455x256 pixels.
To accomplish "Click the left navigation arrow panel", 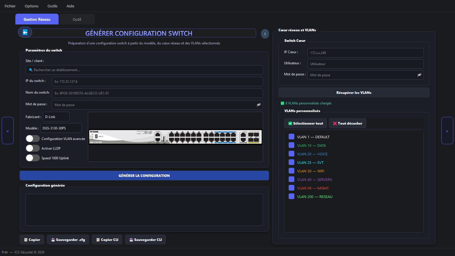I will [8, 131].
